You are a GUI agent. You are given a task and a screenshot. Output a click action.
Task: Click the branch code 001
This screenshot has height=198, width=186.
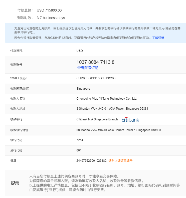point(79,150)
